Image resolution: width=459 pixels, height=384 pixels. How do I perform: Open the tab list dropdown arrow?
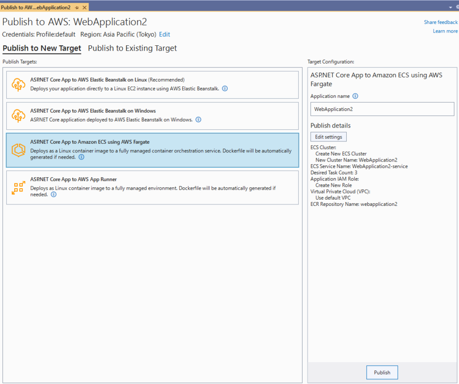coord(450,7)
